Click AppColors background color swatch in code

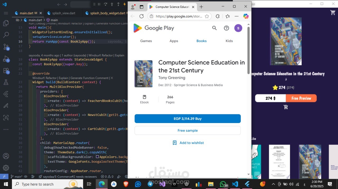tap(97, 157)
